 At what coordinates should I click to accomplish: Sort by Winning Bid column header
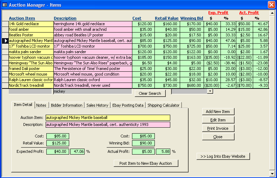(192, 18)
